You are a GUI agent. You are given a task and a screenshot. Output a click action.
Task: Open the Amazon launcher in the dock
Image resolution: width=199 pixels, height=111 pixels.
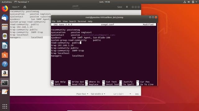[5, 73]
